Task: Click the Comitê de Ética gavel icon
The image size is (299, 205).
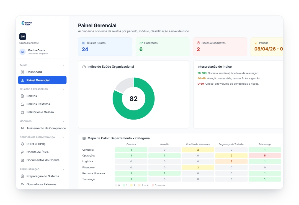Action: click(22, 152)
